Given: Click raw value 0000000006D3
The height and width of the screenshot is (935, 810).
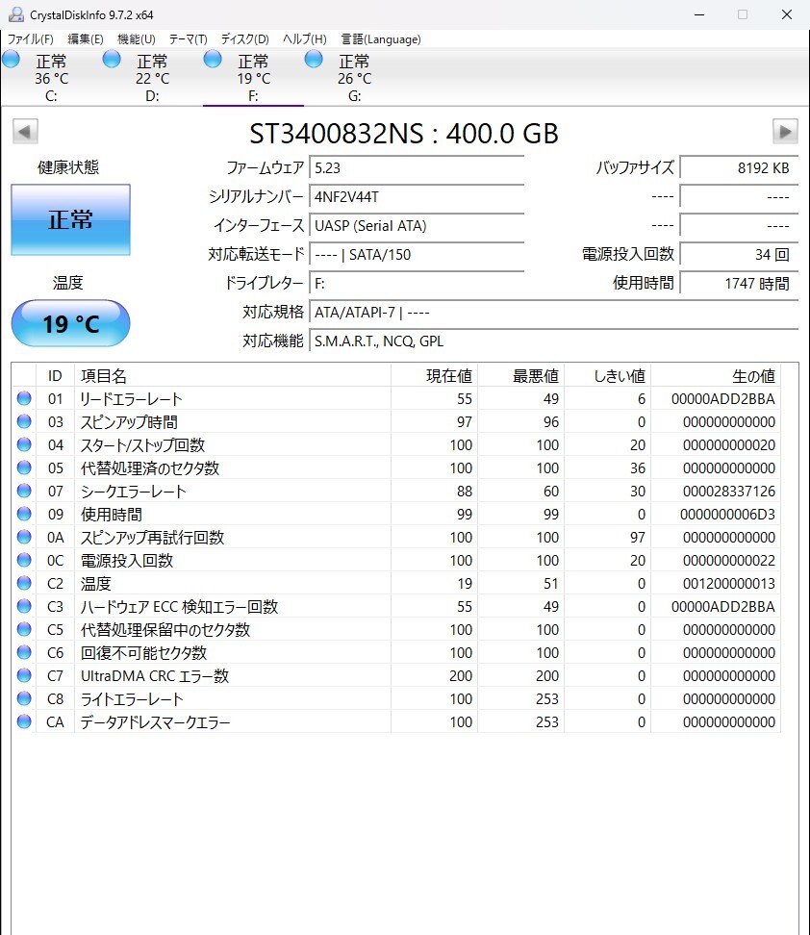Looking at the screenshot, I should (x=727, y=514).
